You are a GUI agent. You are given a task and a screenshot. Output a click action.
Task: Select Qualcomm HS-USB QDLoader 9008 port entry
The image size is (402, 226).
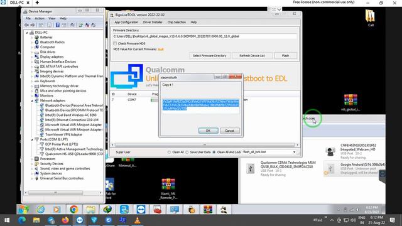pos(74,154)
